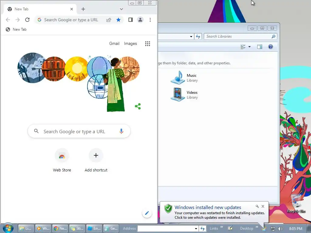
Task: Reload the Chrome page
Action: [27, 20]
